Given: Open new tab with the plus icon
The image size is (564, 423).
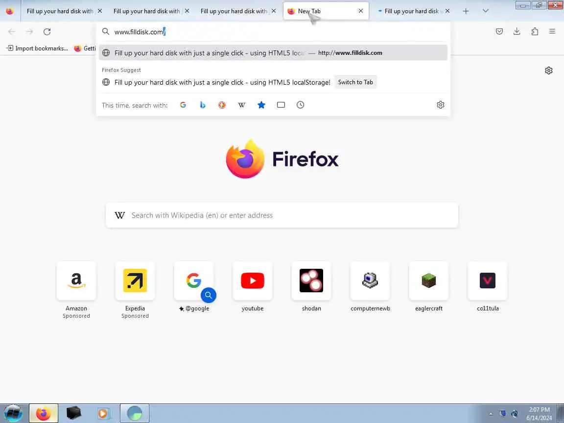Looking at the screenshot, I should coord(466,11).
